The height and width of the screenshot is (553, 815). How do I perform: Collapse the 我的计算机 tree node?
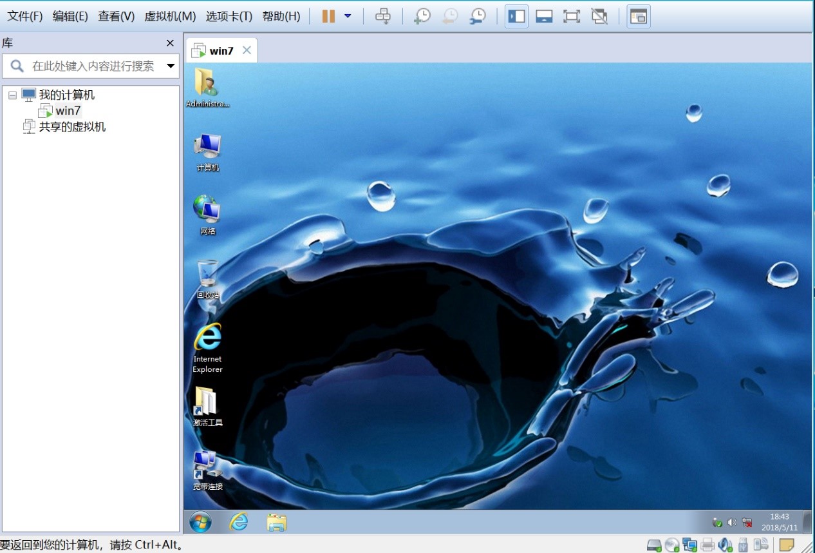(12, 95)
